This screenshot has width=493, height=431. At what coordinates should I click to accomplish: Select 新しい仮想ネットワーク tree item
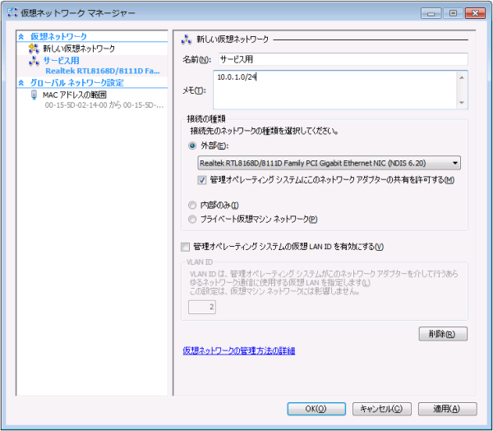point(79,49)
